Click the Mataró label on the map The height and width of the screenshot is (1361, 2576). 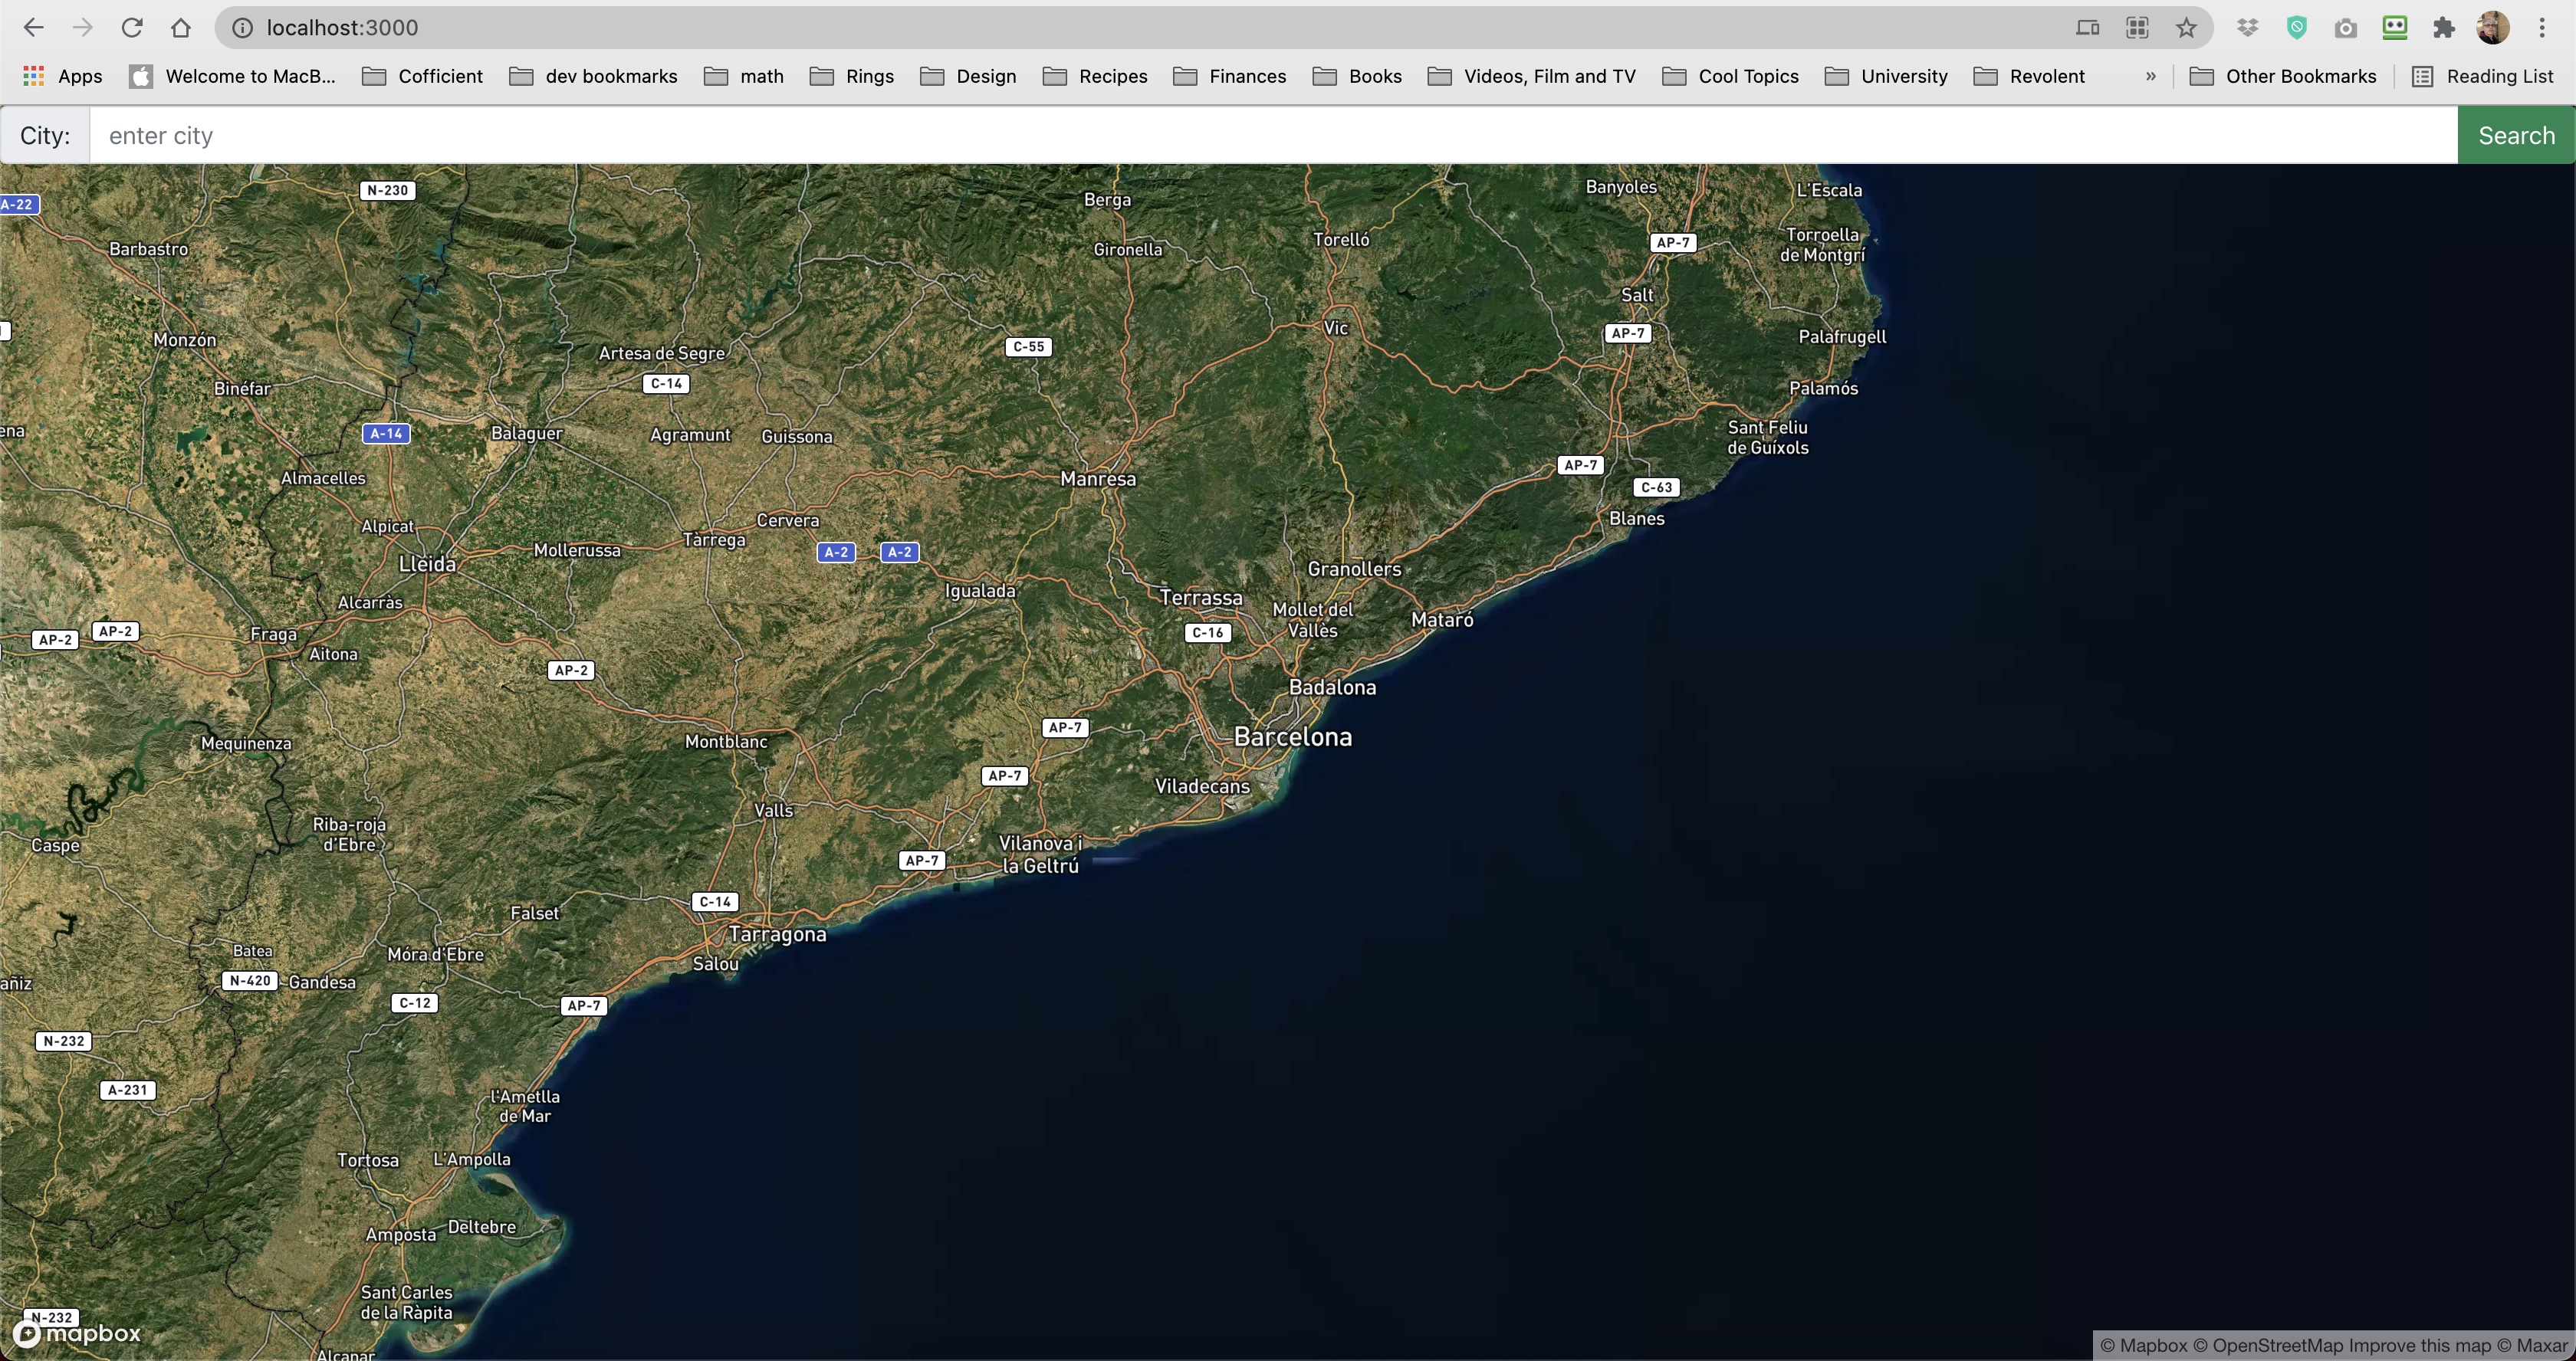[x=1442, y=619]
